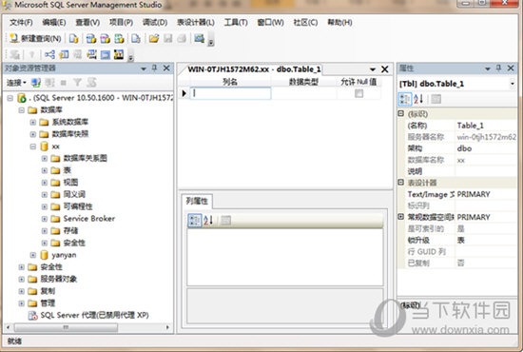Click the New Query (新建查询) button
The image size is (523, 352).
(35, 39)
